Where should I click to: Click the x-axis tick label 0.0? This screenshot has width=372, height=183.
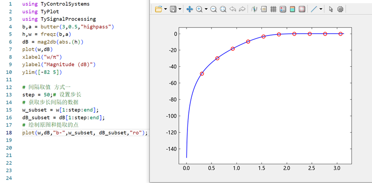coord(186,169)
